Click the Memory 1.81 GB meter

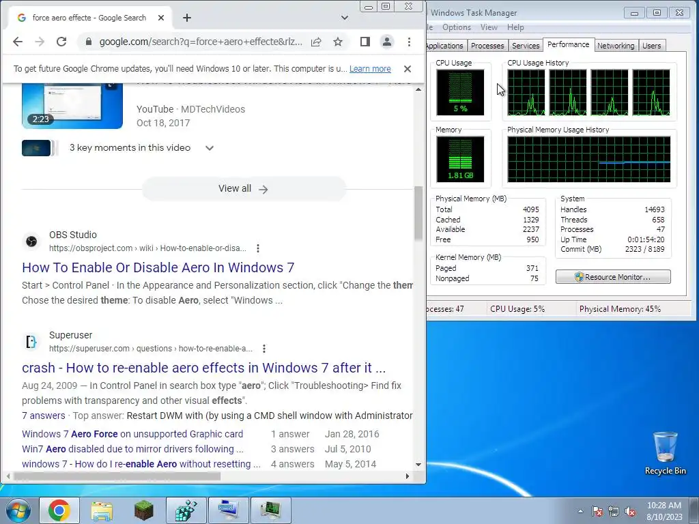[x=460, y=159]
